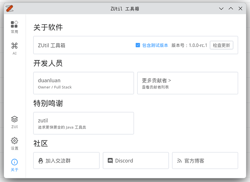
Task: Click the Owner / Full Stack subtitle
Action: [55, 87]
